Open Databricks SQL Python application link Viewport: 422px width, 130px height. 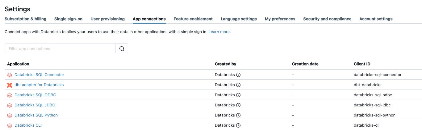36,115
